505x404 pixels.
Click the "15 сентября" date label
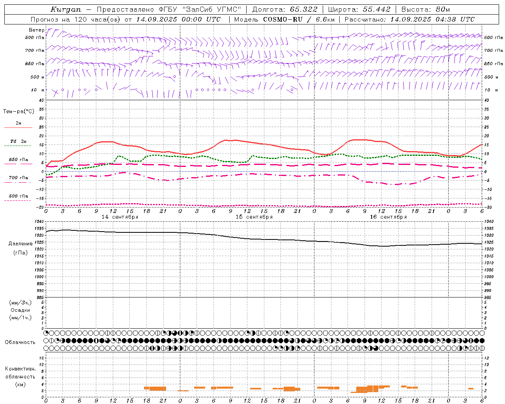(x=254, y=217)
